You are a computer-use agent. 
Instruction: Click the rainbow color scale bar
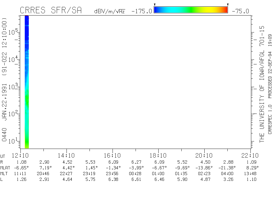click(191, 10)
